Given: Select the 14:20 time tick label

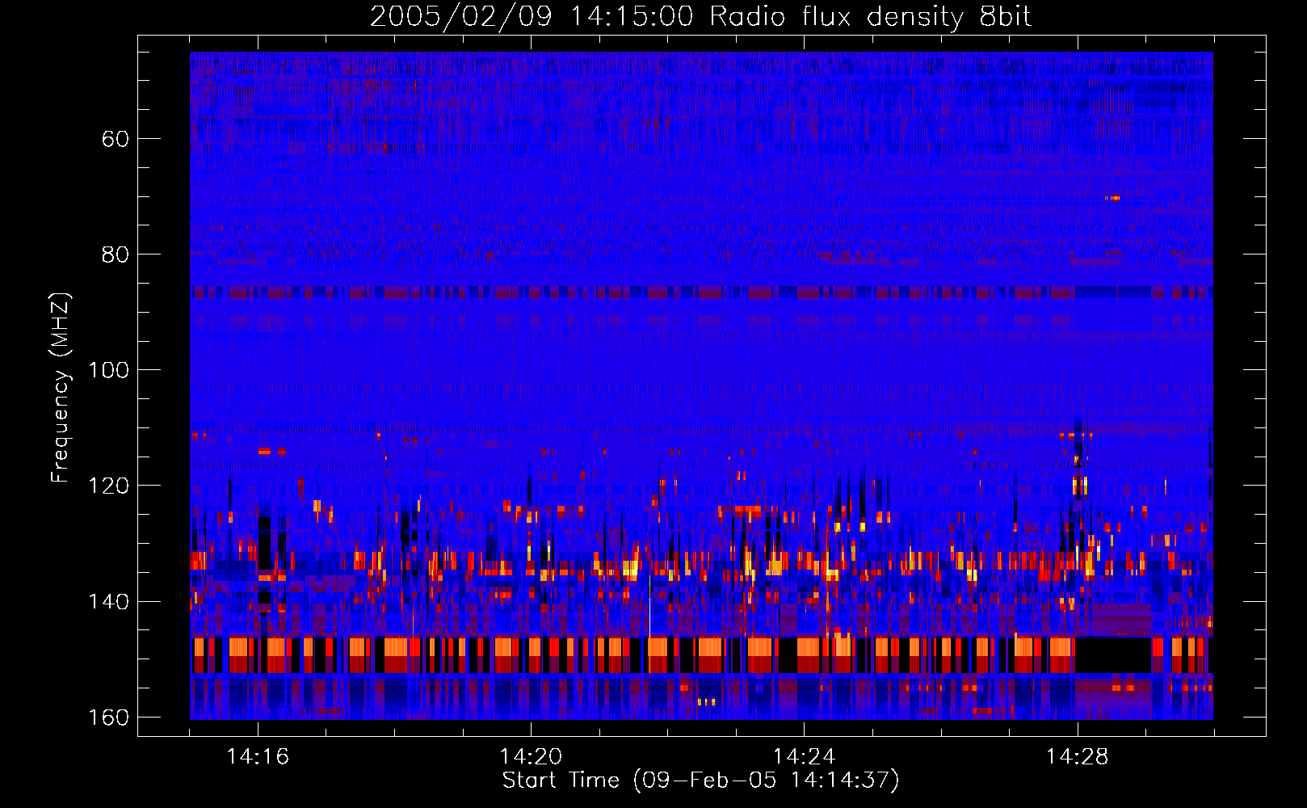Looking at the screenshot, I should pos(531,757).
